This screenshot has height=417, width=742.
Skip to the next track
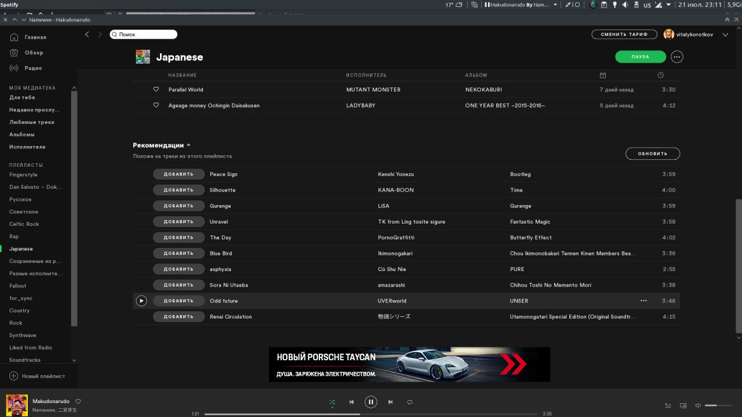coord(390,402)
